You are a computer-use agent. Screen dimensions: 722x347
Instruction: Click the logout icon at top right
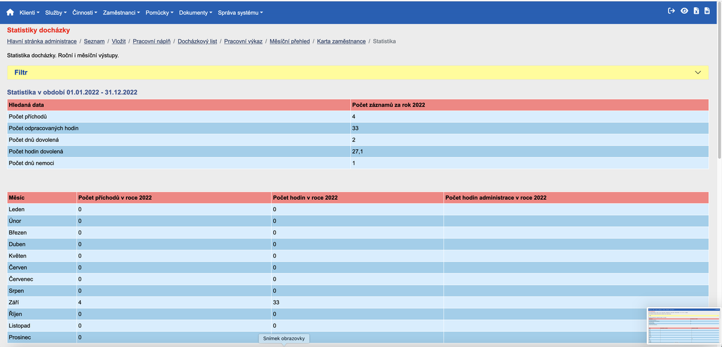pyautogui.click(x=670, y=10)
